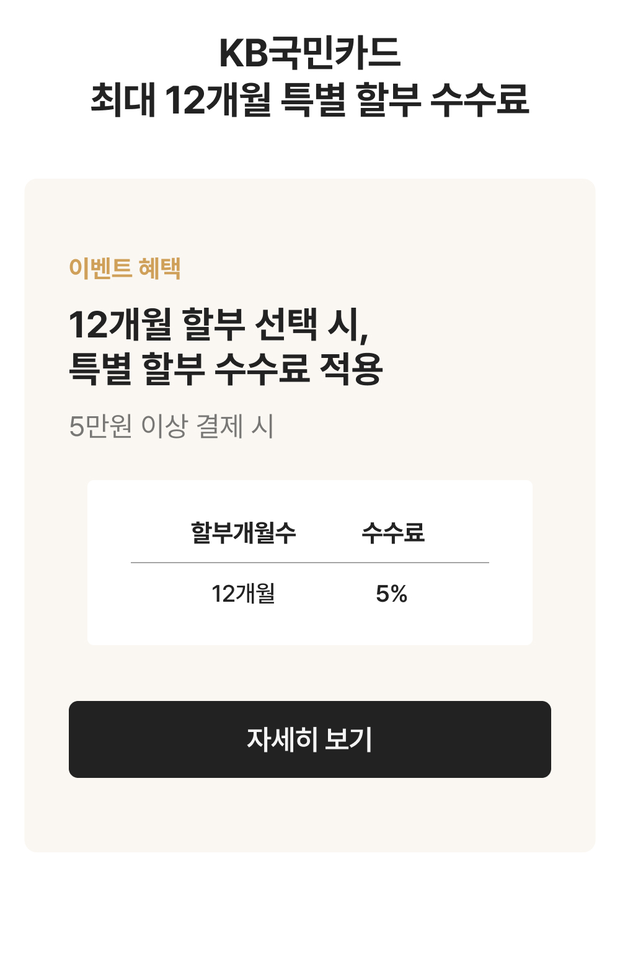The image size is (620, 964).
Task: Select the 12개월 table cell
Action: 243,594
